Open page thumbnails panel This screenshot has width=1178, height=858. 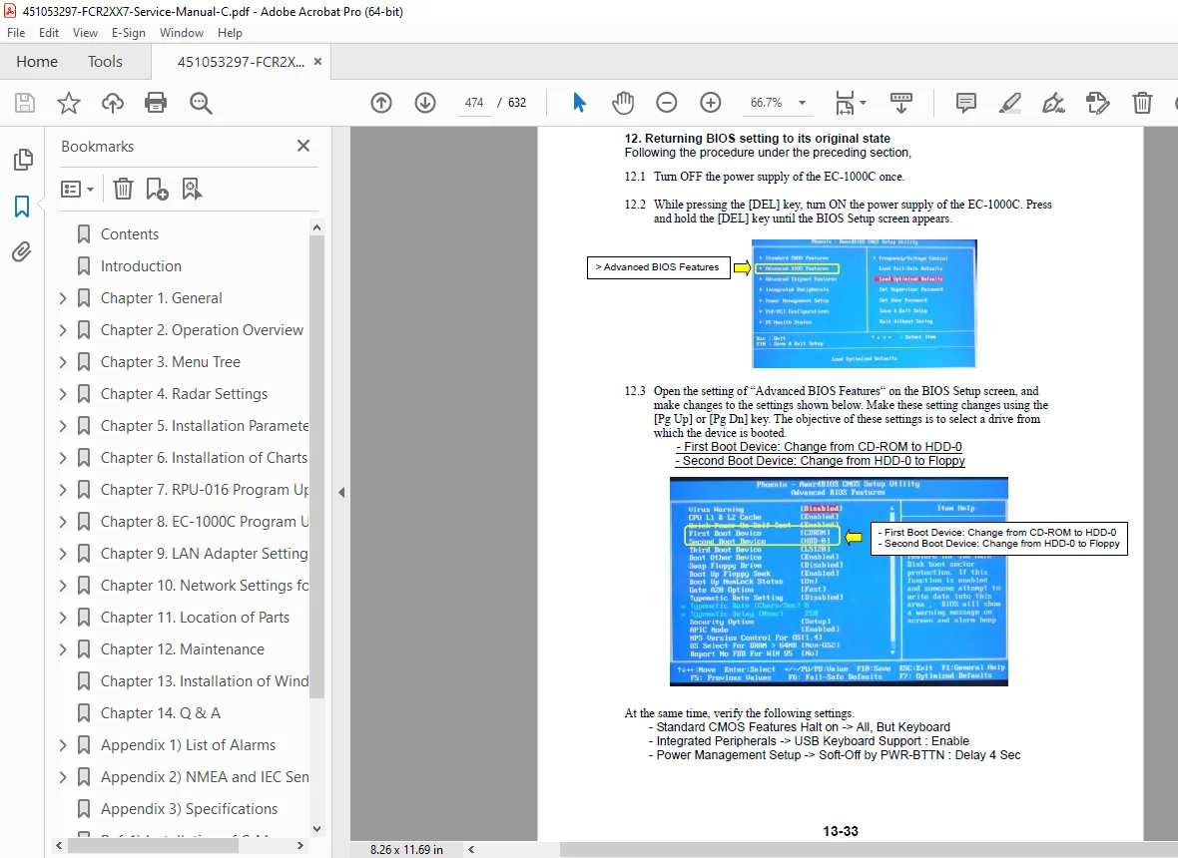23,160
